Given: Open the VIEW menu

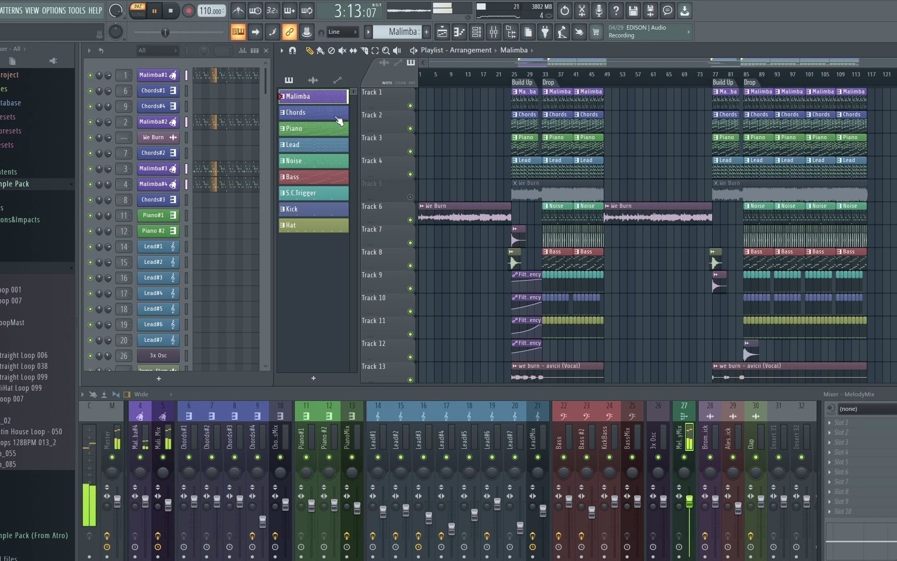Looking at the screenshot, I should pos(32,10).
